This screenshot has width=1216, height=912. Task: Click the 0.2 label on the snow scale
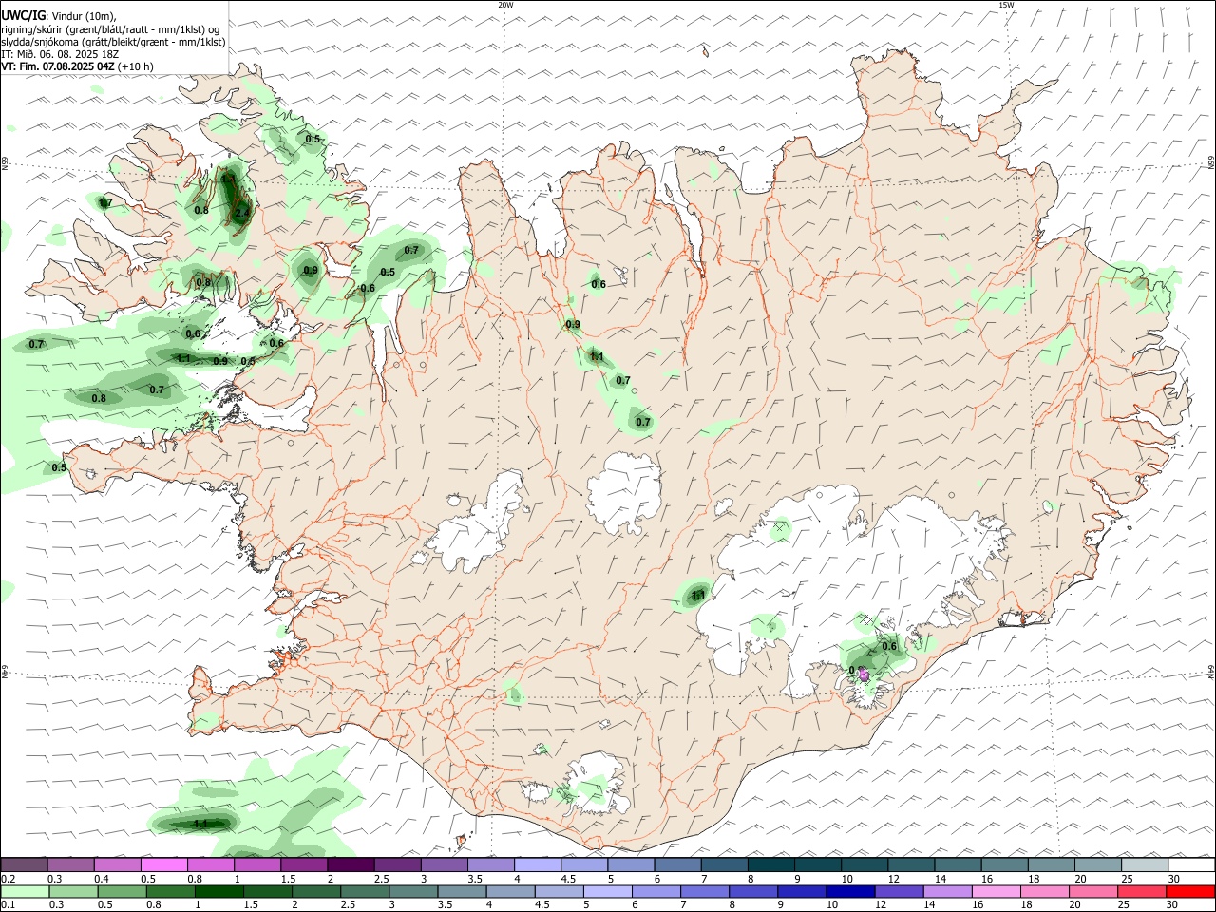point(8,879)
